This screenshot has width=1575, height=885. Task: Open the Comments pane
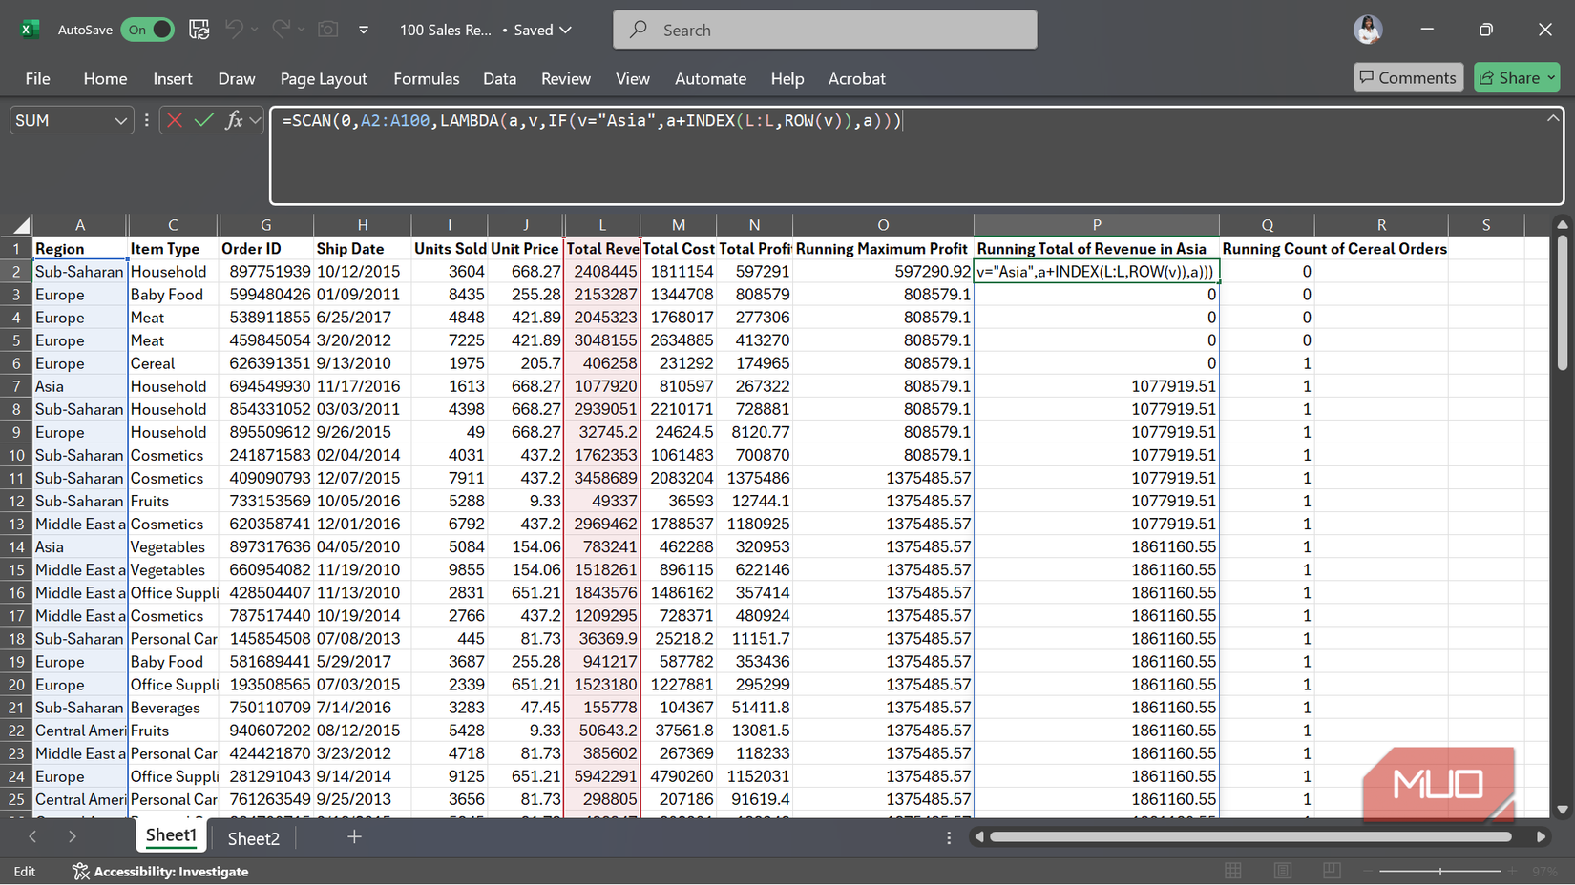[1408, 77]
